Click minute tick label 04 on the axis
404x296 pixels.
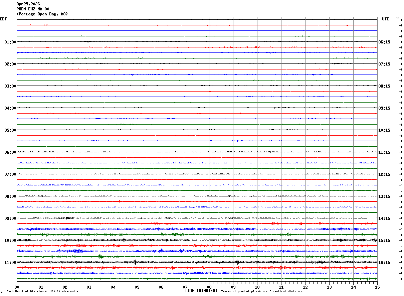point(113,287)
